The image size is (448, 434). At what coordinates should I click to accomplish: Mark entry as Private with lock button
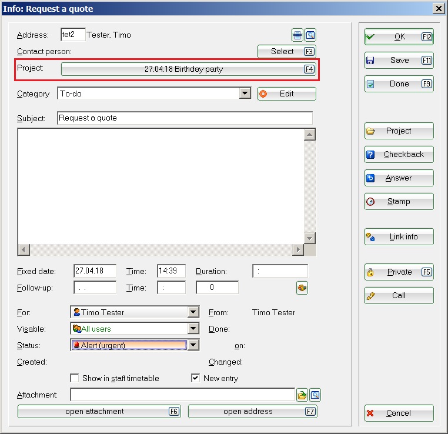pyautogui.click(x=399, y=272)
